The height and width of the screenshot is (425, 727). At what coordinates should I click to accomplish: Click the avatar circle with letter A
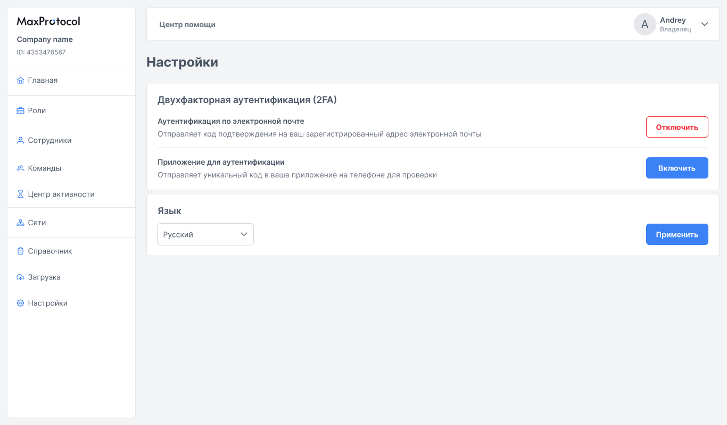point(645,24)
